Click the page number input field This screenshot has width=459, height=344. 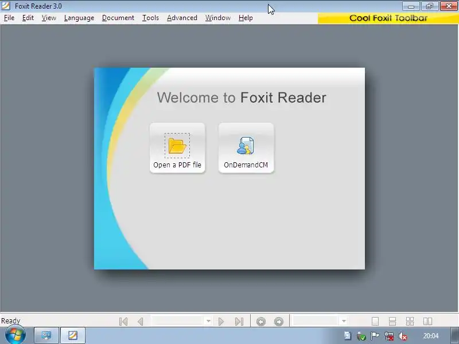click(x=177, y=321)
